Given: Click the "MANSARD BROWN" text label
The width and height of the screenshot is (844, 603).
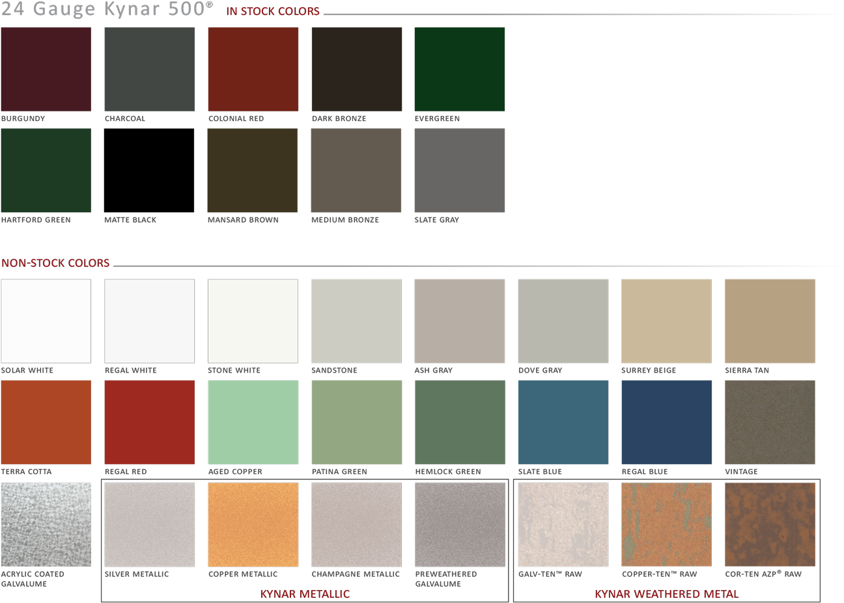Looking at the screenshot, I should [243, 220].
